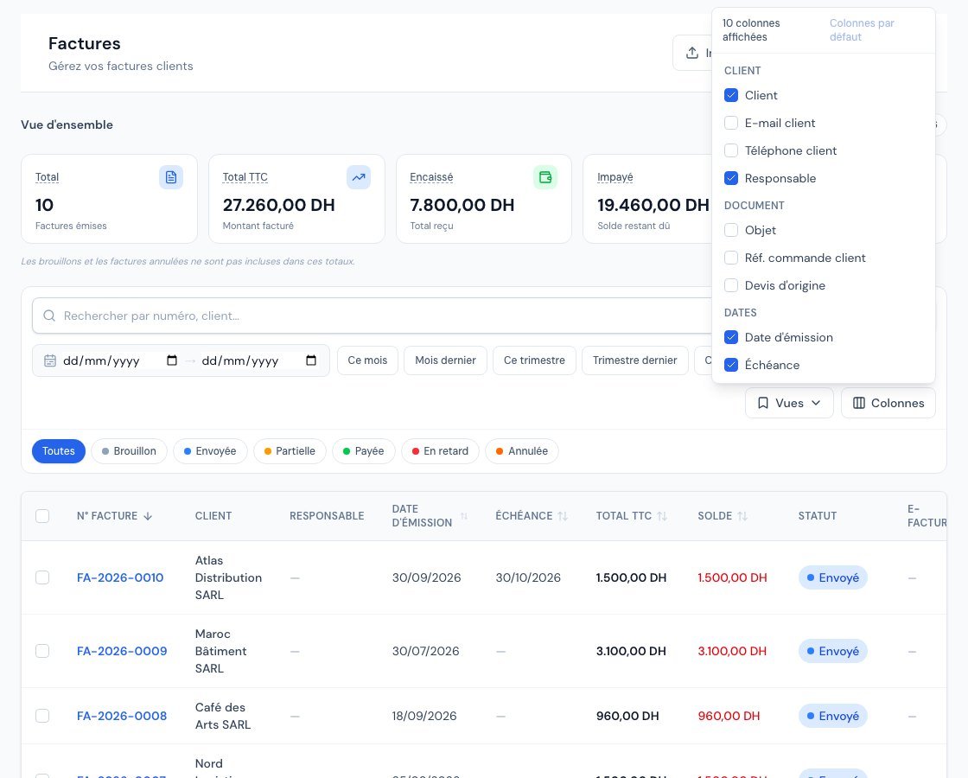Click the Mois dernier date preset
The image size is (968, 778).
pyautogui.click(x=445, y=360)
